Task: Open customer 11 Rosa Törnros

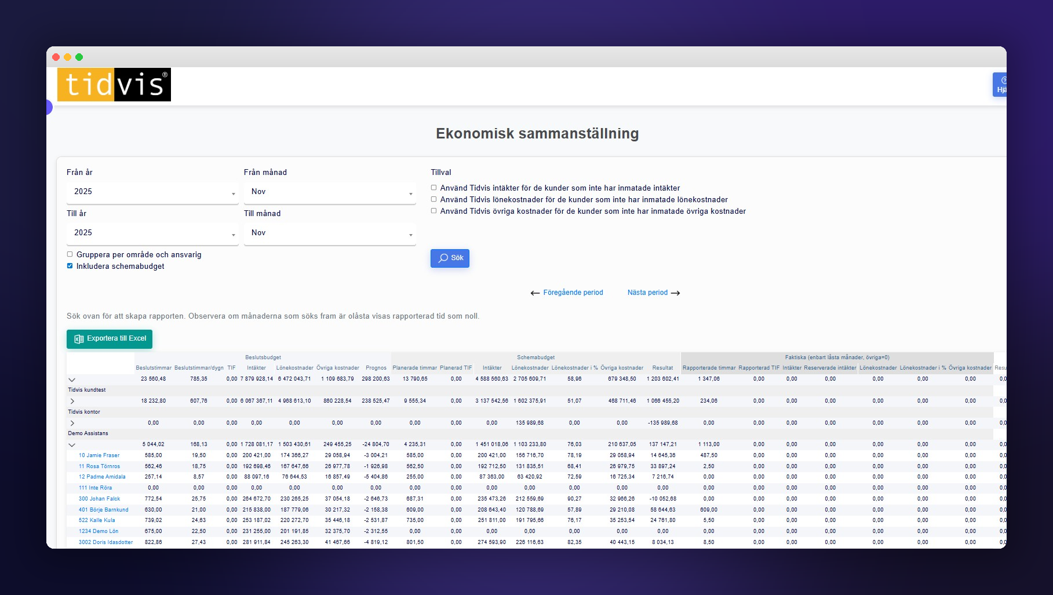Action: [x=100, y=466]
